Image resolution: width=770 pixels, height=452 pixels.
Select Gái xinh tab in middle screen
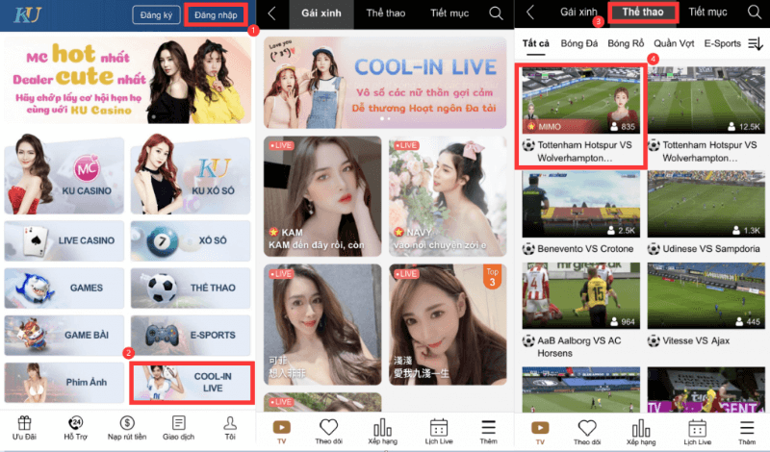(321, 13)
